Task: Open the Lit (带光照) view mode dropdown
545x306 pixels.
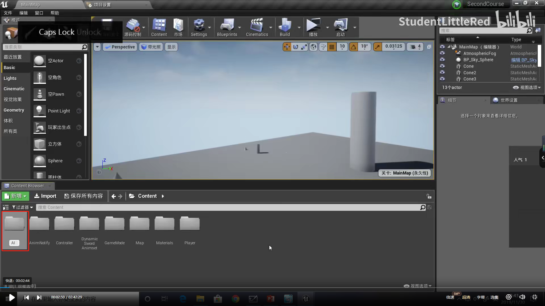Action: point(151,47)
